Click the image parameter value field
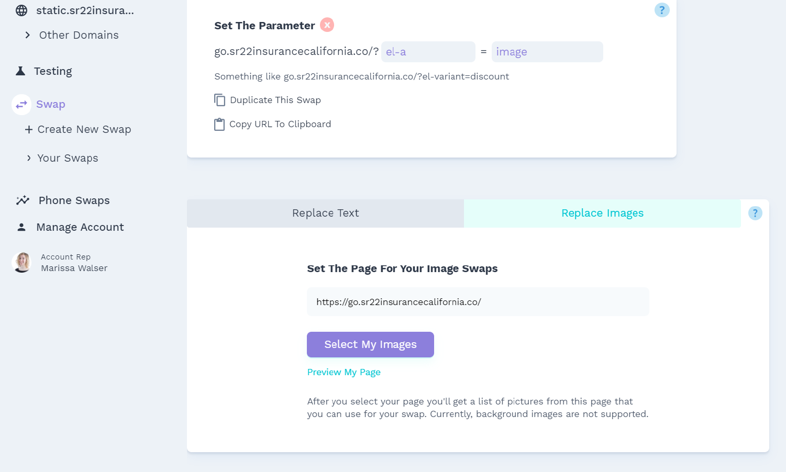Screen dimensions: 786x472 547,51
